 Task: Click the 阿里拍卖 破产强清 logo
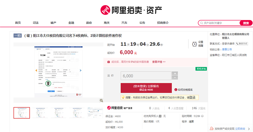tap(120, 108)
